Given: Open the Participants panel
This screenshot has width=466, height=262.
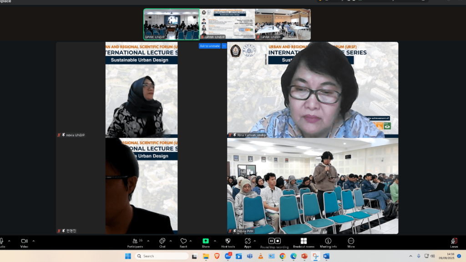Looking at the screenshot, I should coord(135,242).
